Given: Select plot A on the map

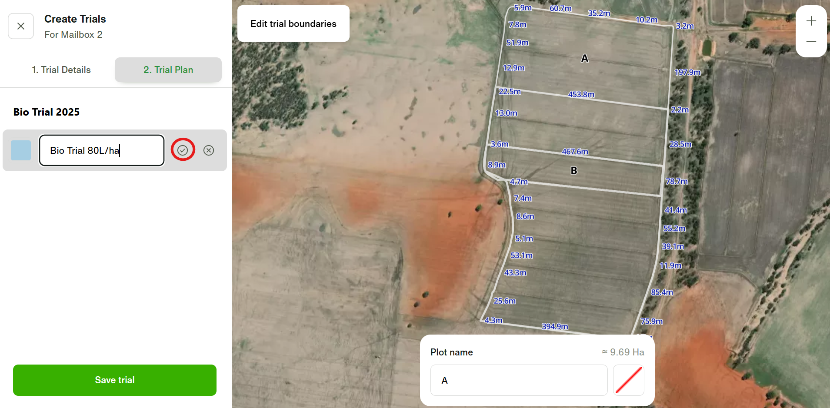Looking at the screenshot, I should (x=585, y=58).
